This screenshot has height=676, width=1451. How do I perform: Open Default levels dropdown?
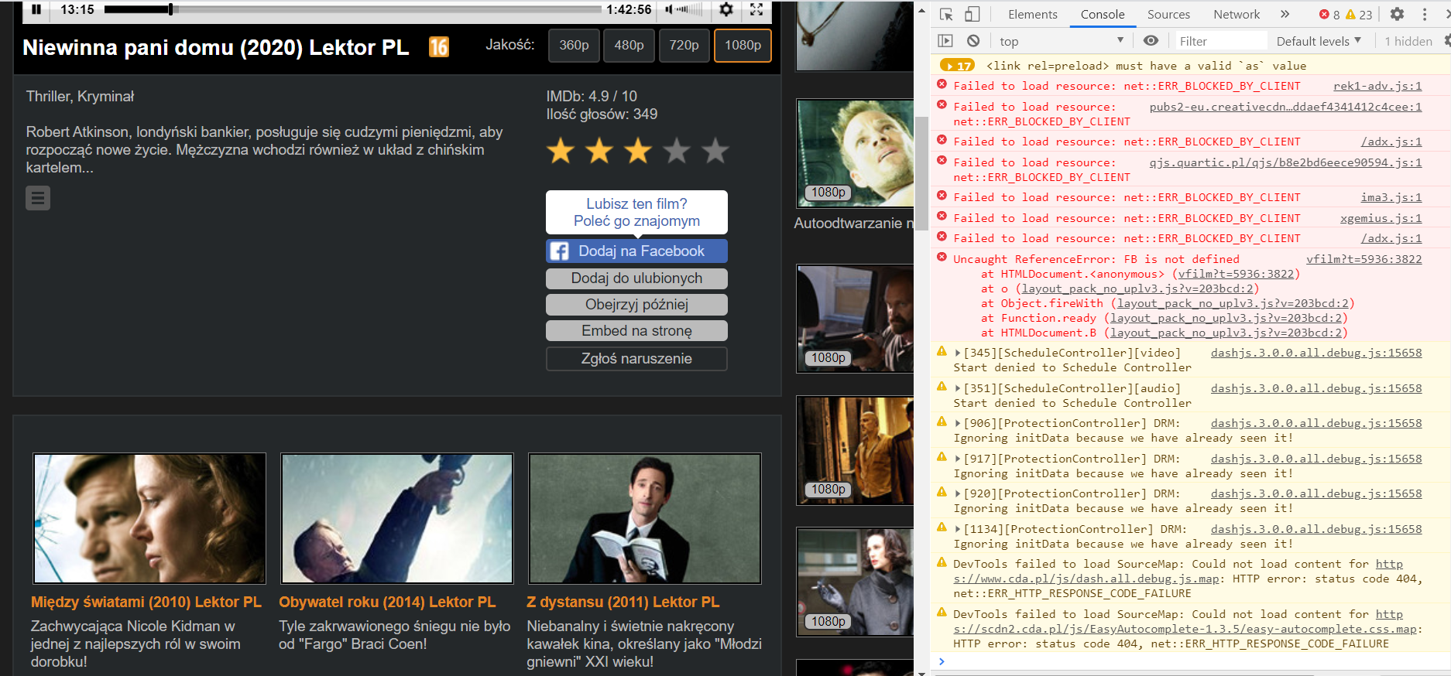(x=1319, y=41)
